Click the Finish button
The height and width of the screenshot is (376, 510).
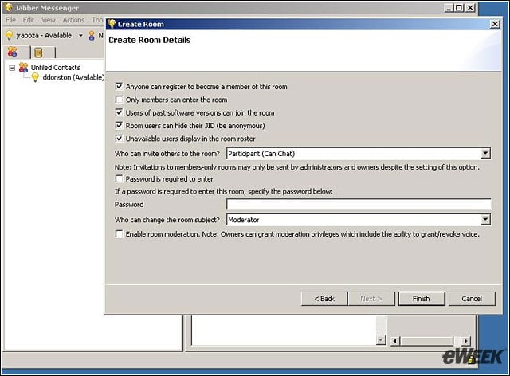422,299
